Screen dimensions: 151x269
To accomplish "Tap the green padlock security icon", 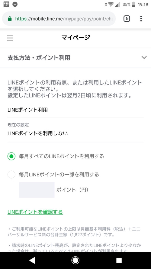I will point(10,19).
